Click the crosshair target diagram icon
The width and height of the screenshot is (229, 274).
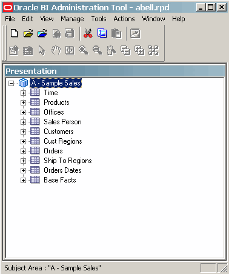tap(70, 50)
